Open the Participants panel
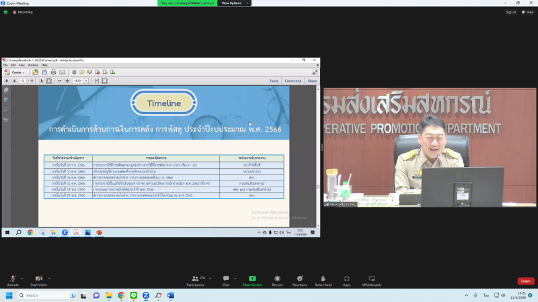Image resolution: width=538 pixels, height=302 pixels. point(196,281)
